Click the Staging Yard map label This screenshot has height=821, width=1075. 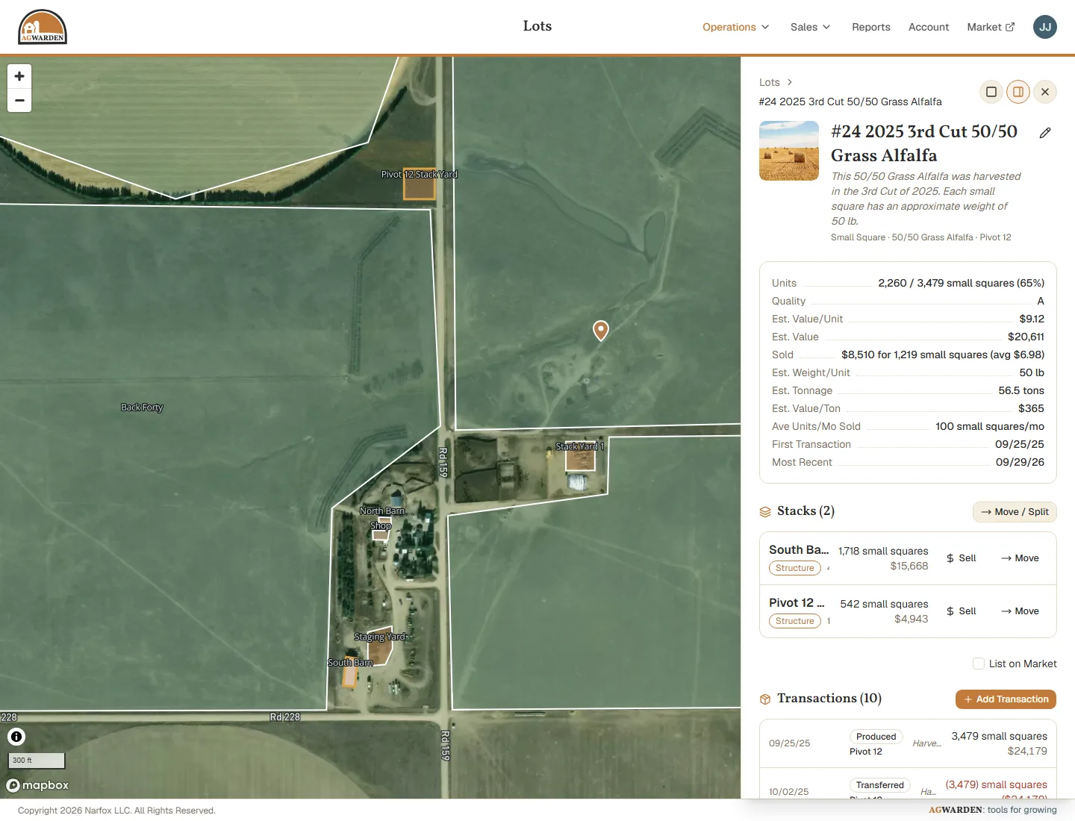pos(379,637)
